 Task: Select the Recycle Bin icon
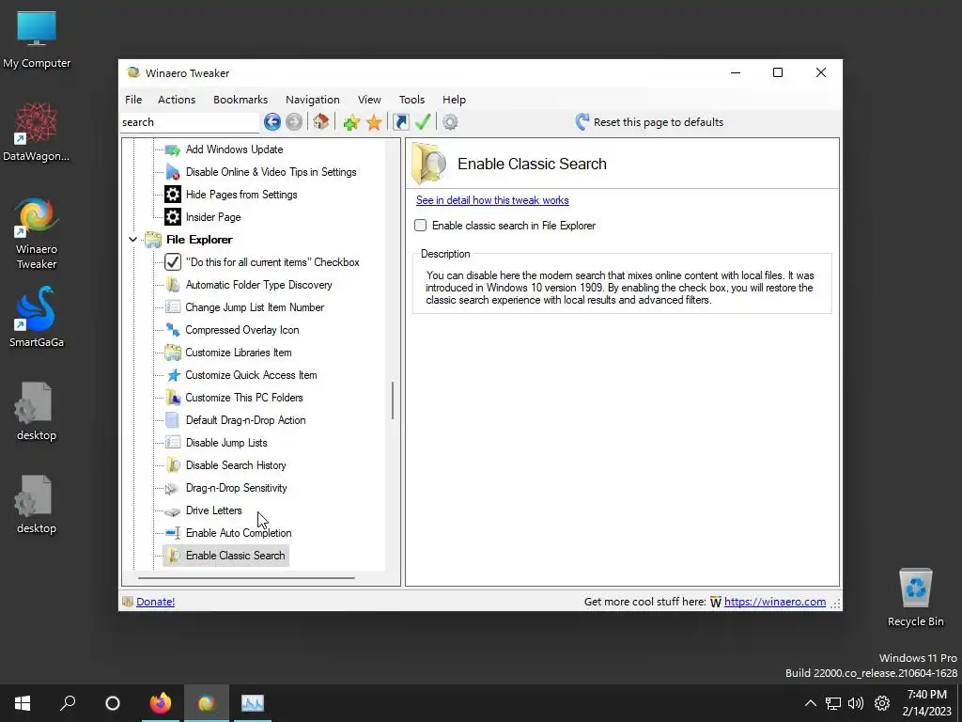(x=915, y=597)
